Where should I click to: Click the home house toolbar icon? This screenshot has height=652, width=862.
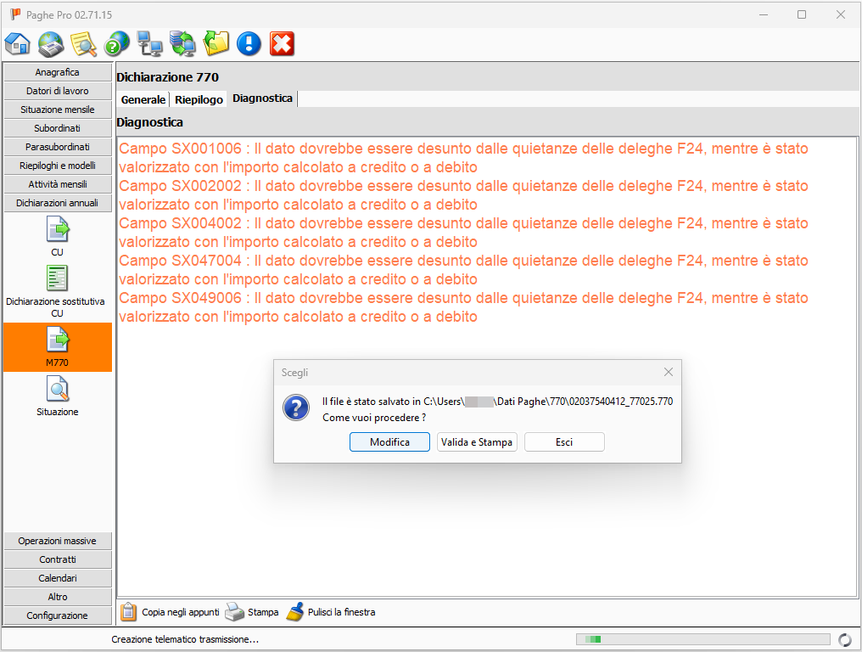17,43
